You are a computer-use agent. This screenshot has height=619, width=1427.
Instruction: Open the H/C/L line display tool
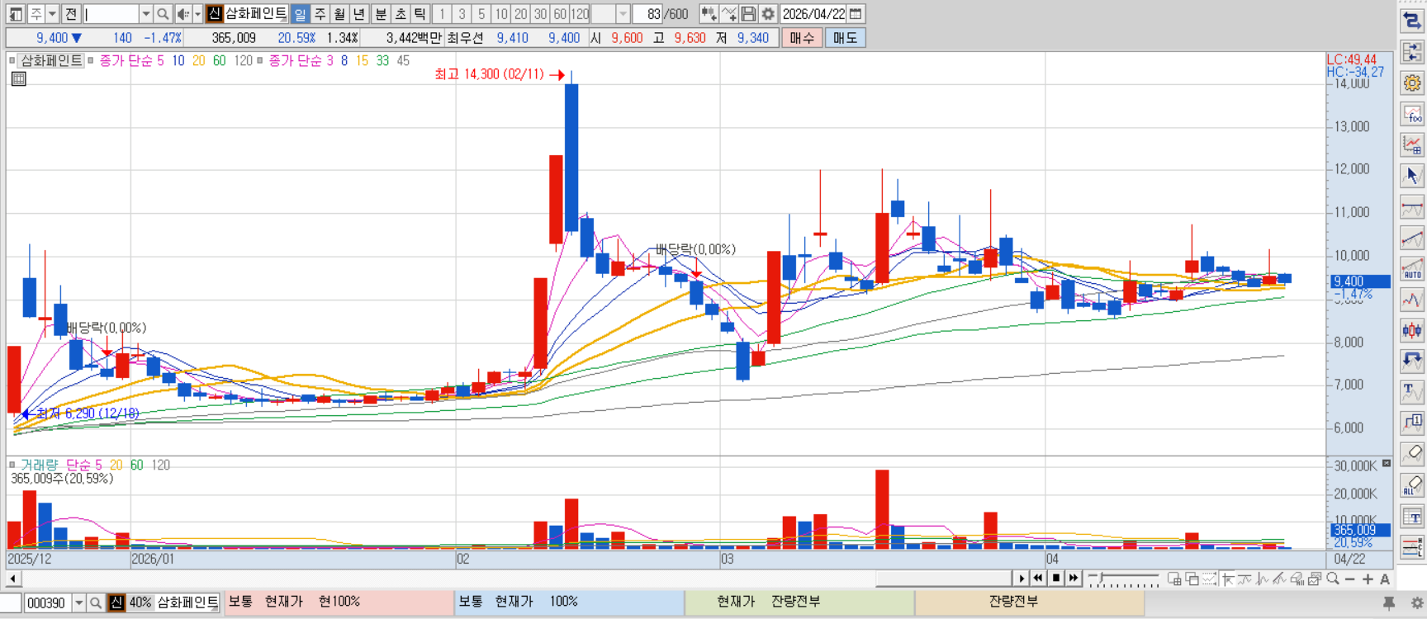pyautogui.click(x=1412, y=546)
